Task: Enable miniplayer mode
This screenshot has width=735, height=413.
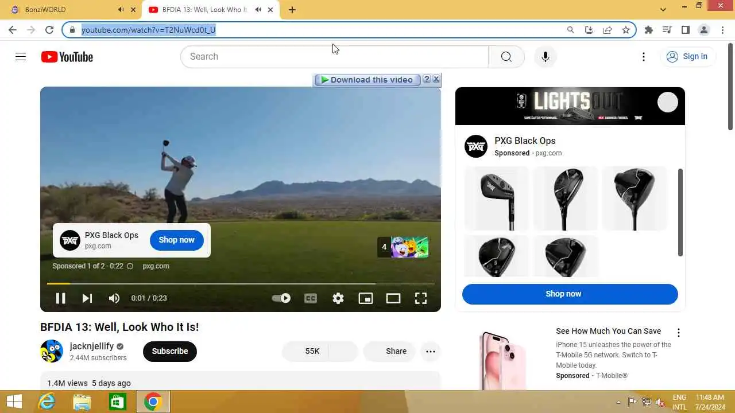Action: click(x=366, y=298)
